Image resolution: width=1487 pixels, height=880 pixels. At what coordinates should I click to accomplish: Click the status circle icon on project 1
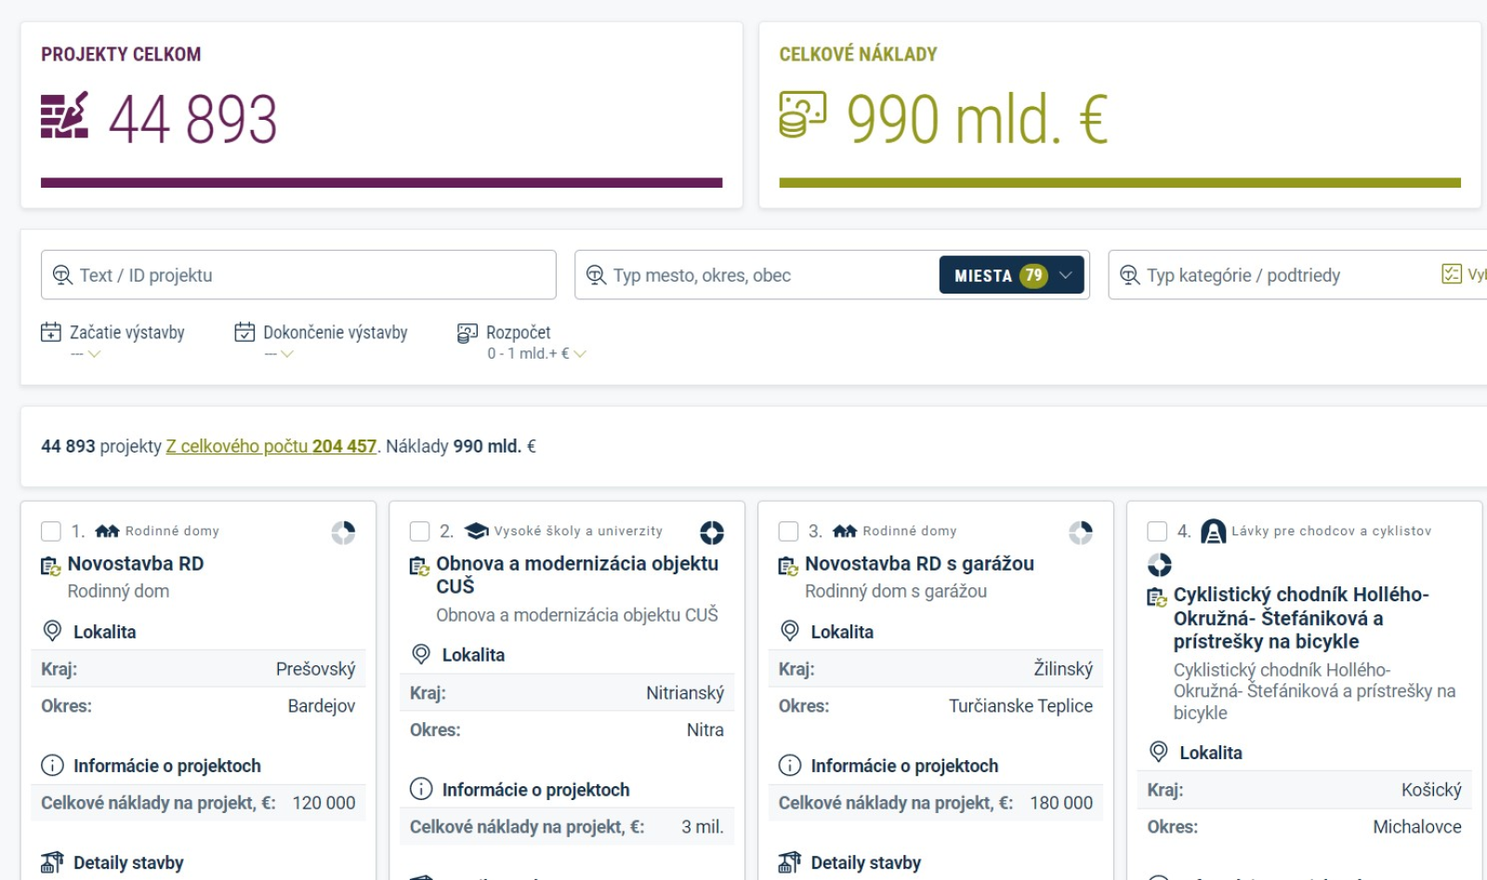point(343,532)
